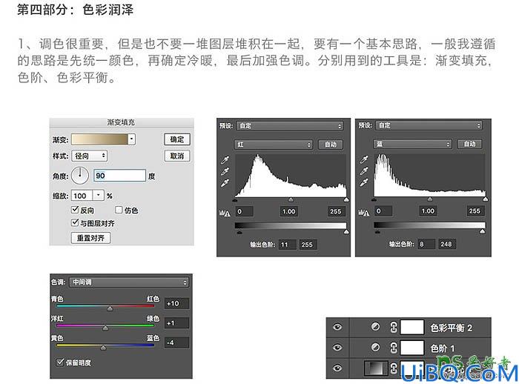The height and width of the screenshot is (384, 519).
Task: Click gradient thumbnail of bottom fill layer
Action: tap(376, 368)
